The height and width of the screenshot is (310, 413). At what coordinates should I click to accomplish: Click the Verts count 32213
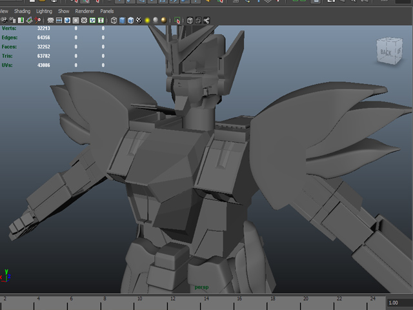pyautogui.click(x=43, y=28)
